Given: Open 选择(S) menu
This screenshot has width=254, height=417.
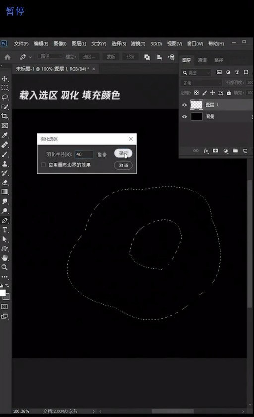Looking at the screenshot, I should [119, 44].
